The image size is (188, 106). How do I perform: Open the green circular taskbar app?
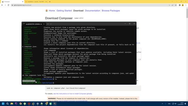(x=25, y=104)
